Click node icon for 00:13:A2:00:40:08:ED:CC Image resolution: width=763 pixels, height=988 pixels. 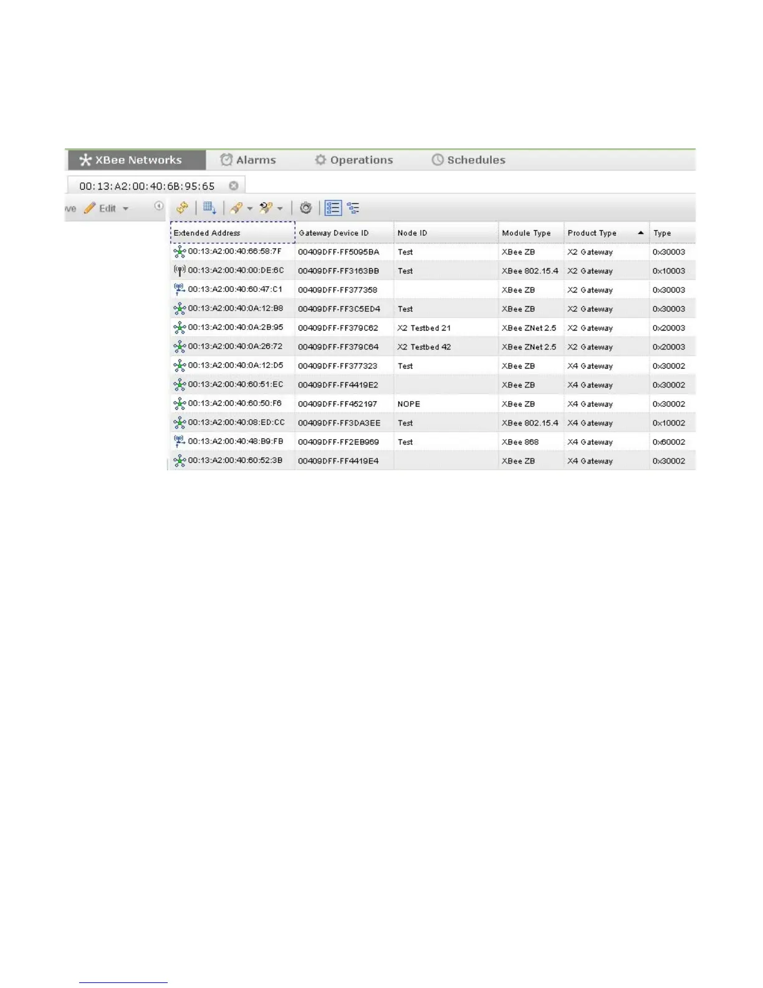click(x=180, y=422)
